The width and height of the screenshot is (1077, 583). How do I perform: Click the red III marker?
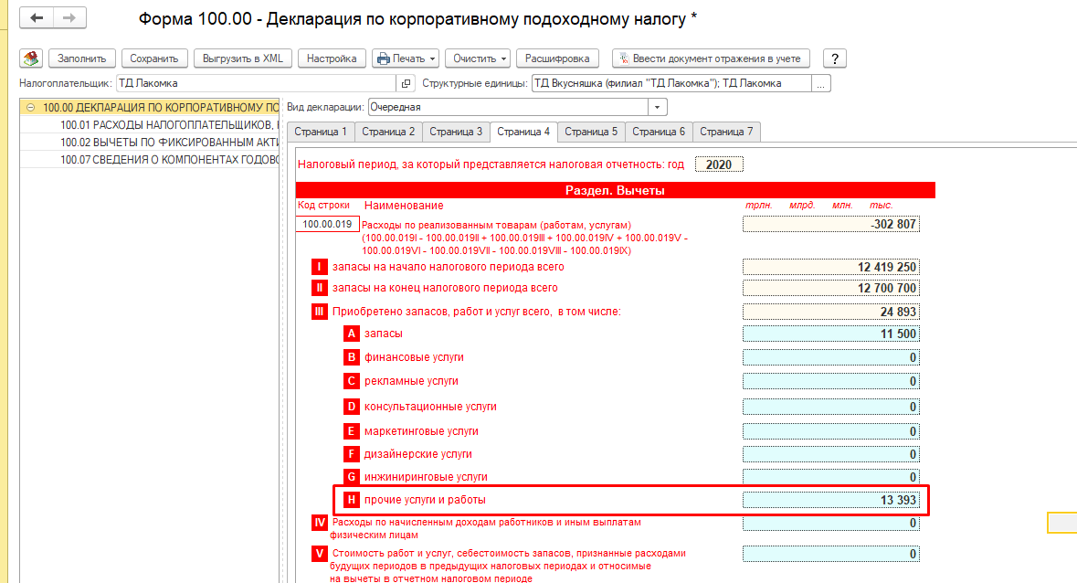(319, 312)
